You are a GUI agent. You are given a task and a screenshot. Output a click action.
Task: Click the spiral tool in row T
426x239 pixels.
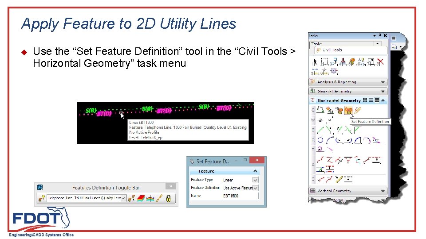pos(320,149)
